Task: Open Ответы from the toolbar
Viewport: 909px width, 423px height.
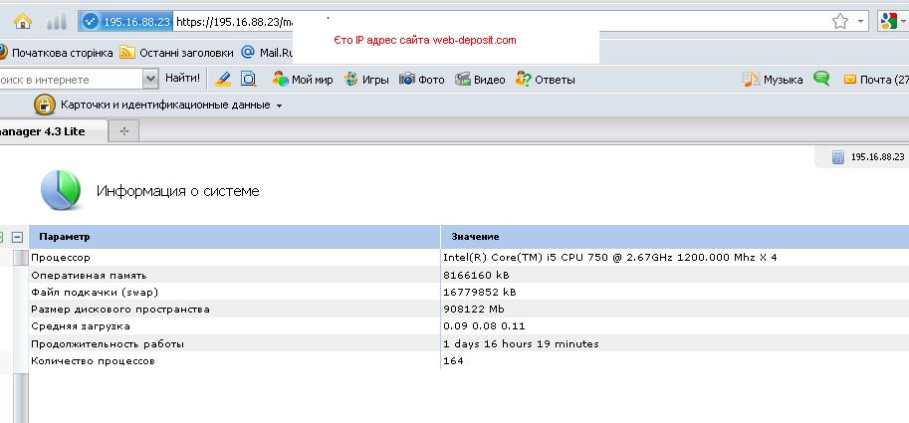Action: [x=545, y=80]
